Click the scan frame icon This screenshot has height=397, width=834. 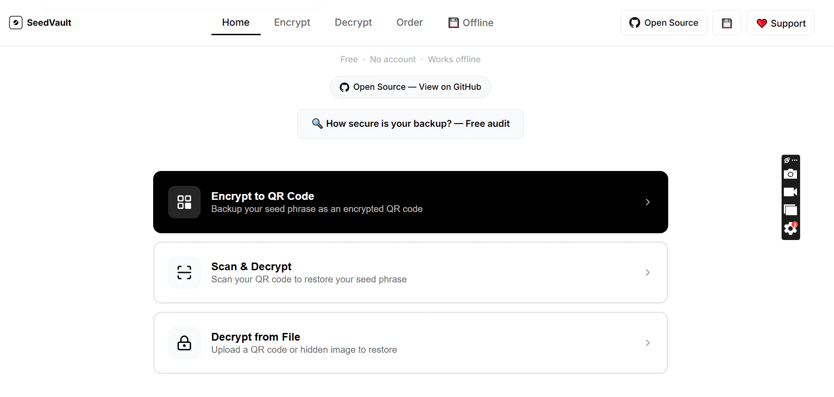[x=184, y=272]
